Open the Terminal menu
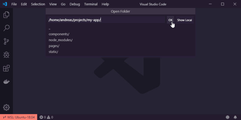Image resolution: width=241 pixels, height=120 pixels. (91, 4)
